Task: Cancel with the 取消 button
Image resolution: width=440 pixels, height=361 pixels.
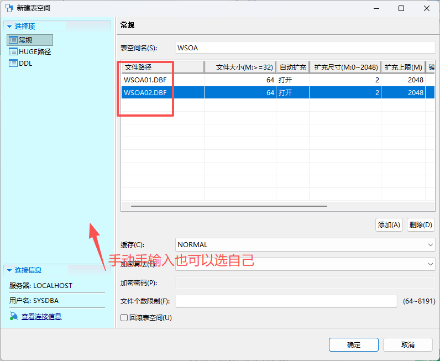Action: click(x=408, y=345)
